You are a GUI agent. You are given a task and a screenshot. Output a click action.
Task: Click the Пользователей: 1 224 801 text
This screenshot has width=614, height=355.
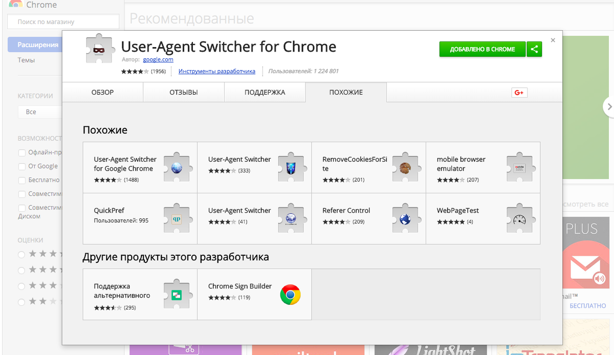click(303, 71)
